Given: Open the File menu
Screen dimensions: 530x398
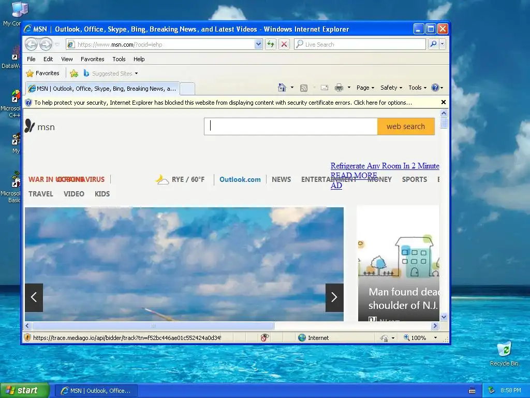Looking at the screenshot, I should click(x=31, y=59).
